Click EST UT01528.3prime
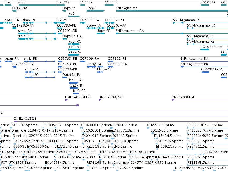This screenshot has width=228, height=172. pos(23,163)
